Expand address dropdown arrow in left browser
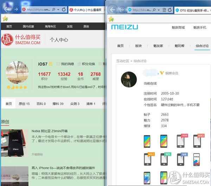Screen dimensions: 211x186 pyautogui.click(x=58, y=9)
